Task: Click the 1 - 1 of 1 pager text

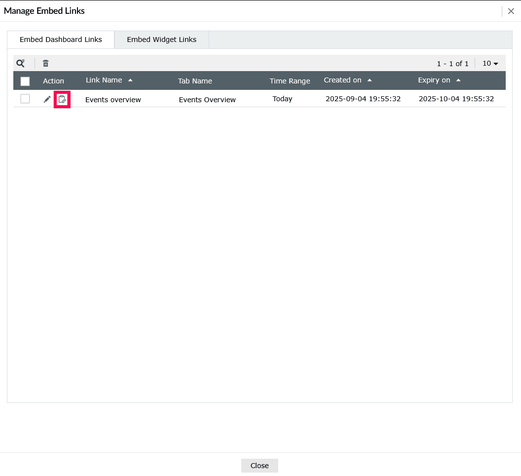Action: [452, 64]
